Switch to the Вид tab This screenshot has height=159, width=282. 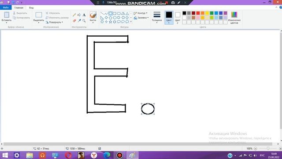click(31, 8)
